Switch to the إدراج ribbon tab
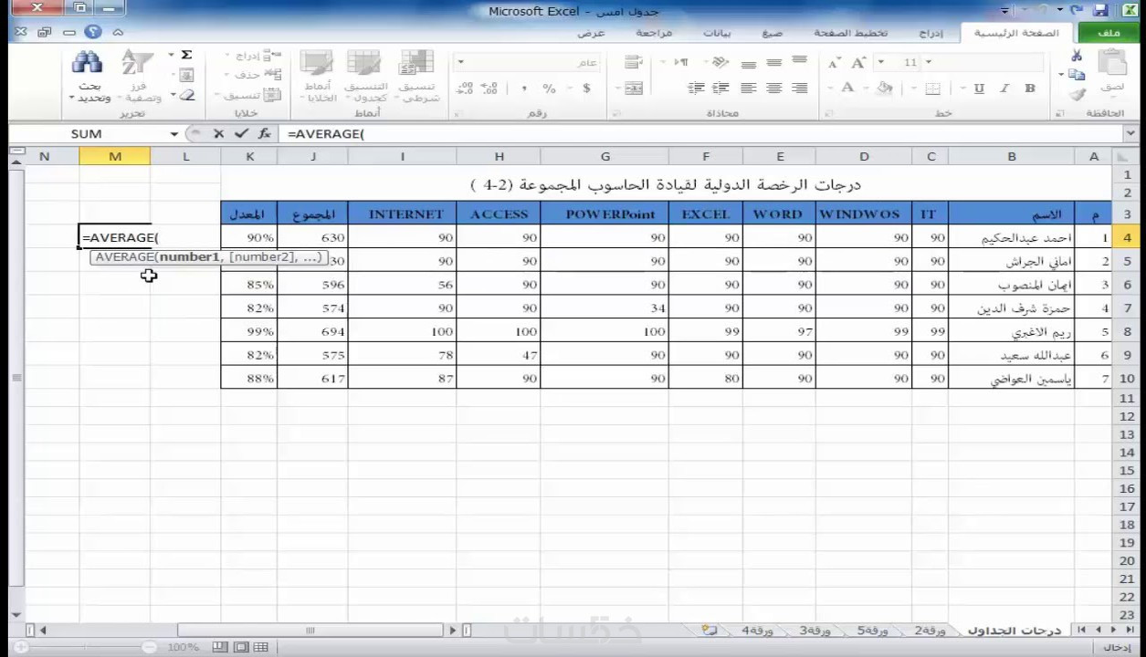The image size is (1146, 657). pos(930,33)
